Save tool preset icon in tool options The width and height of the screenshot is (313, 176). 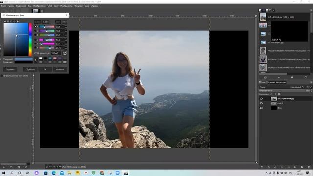point(4,167)
